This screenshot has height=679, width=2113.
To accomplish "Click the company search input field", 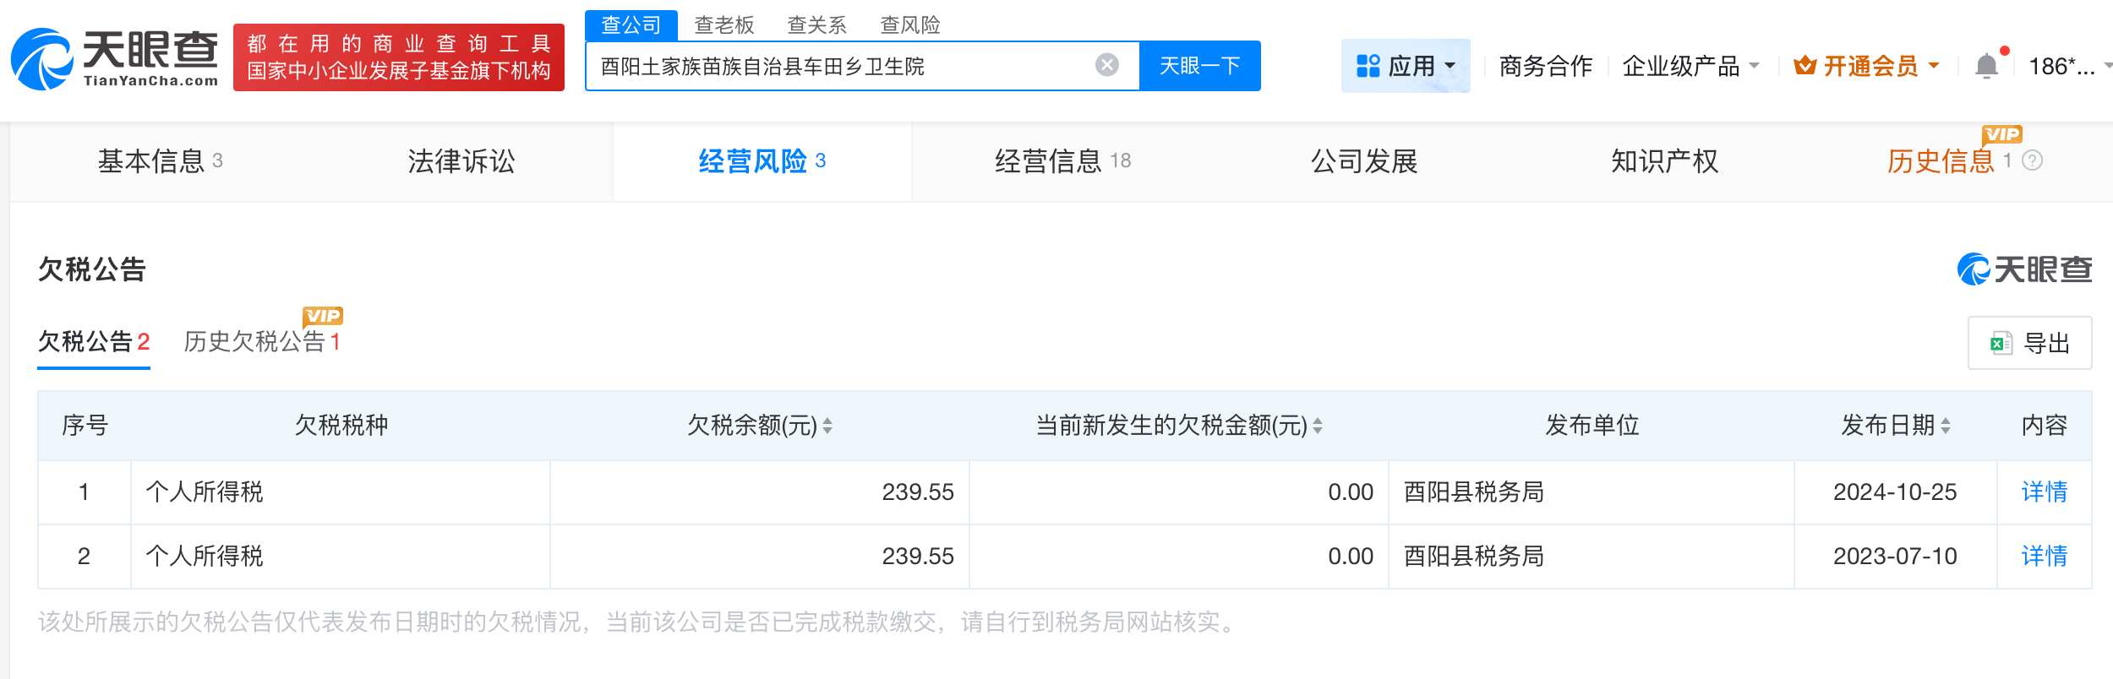I will [x=841, y=66].
